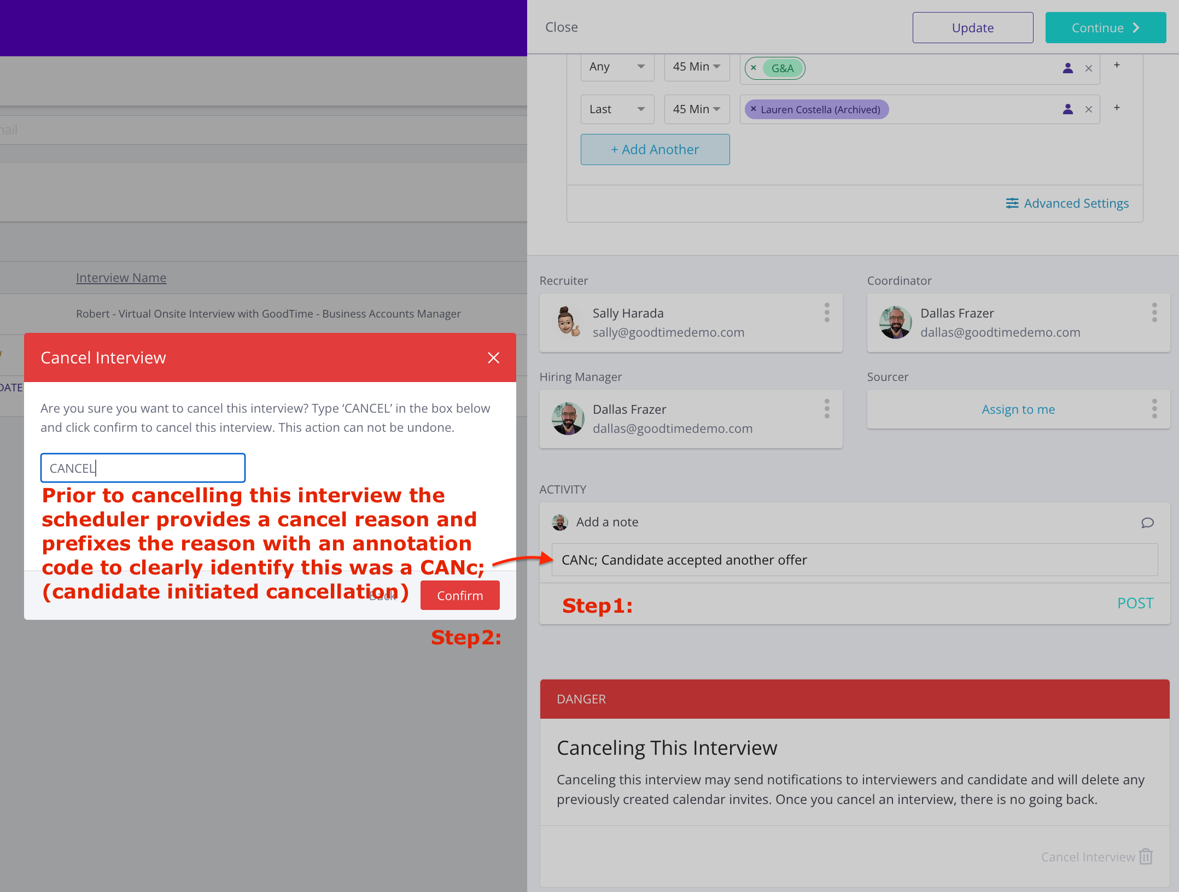The width and height of the screenshot is (1179, 892).
Task: Open the kebab menu on Sally Harada
Action: pyautogui.click(x=826, y=313)
